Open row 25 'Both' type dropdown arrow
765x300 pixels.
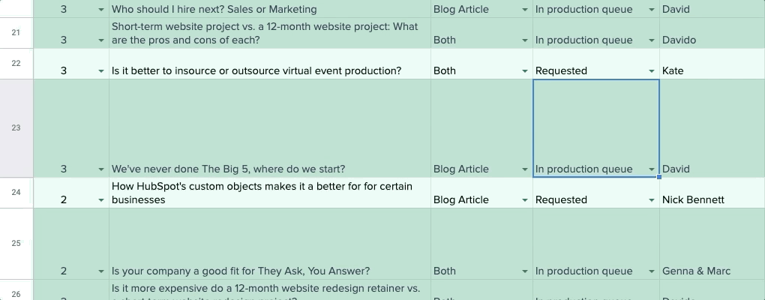(524, 271)
